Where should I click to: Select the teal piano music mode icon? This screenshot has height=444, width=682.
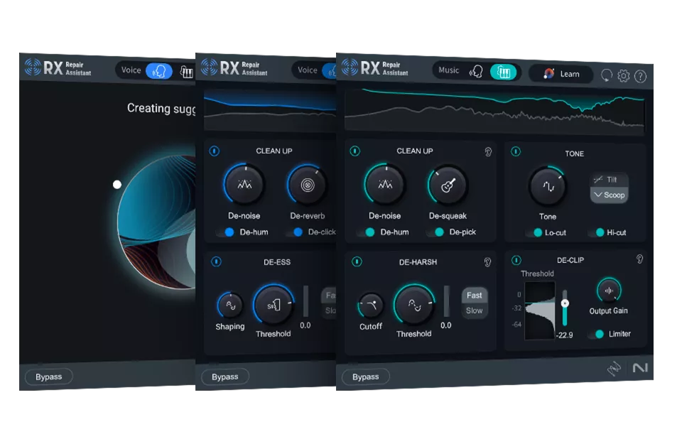(x=503, y=72)
